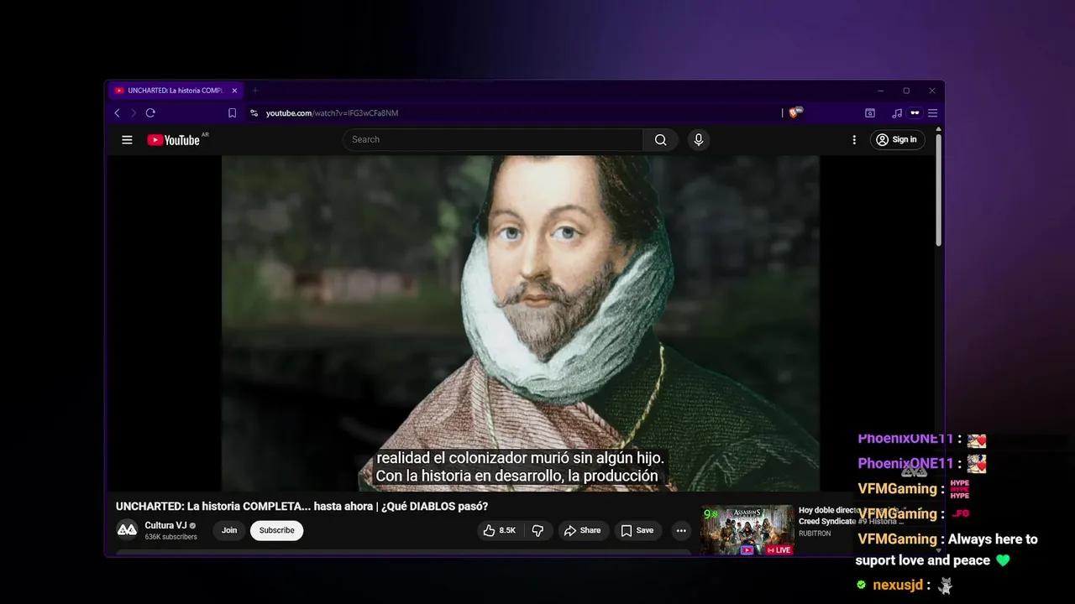Click the glasses icon in browser toolbar
Image resolution: width=1075 pixels, height=604 pixels.
915,113
